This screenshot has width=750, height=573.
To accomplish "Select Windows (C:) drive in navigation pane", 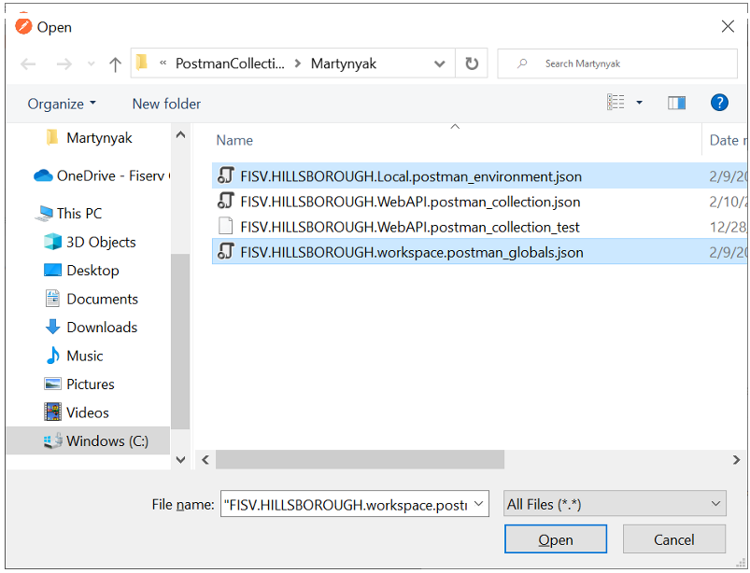I will (88, 440).
